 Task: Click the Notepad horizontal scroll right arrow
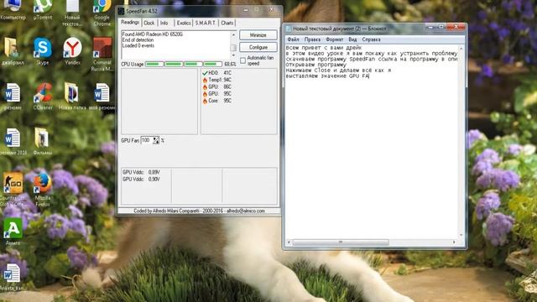454,242
